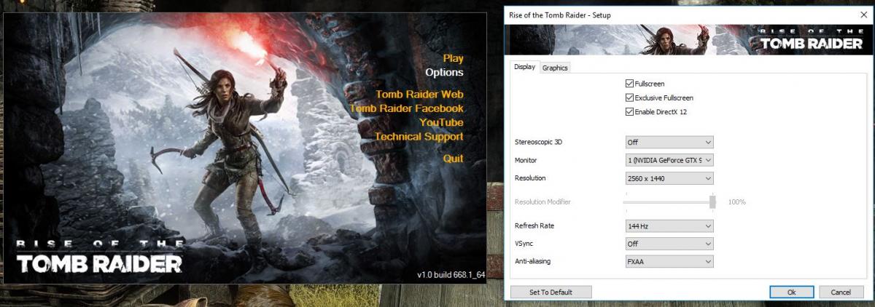
Task: Switch to the Graphics tab
Action: (x=555, y=68)
